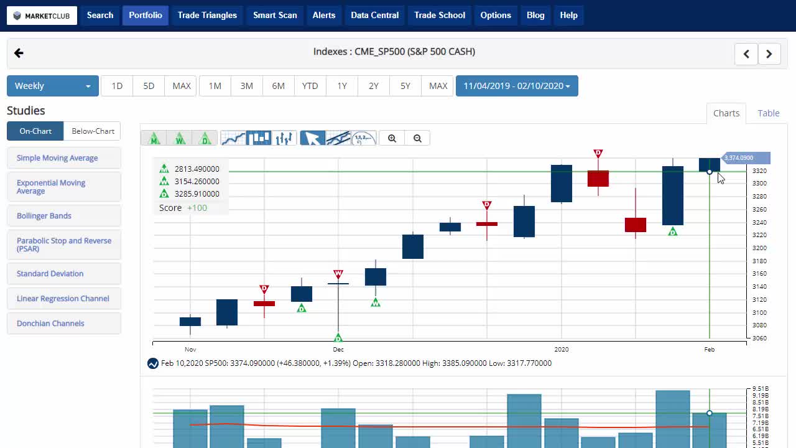This screenshot has width=796, height=448.
Task: Add Bollinger Bands study
Action: 64,216
